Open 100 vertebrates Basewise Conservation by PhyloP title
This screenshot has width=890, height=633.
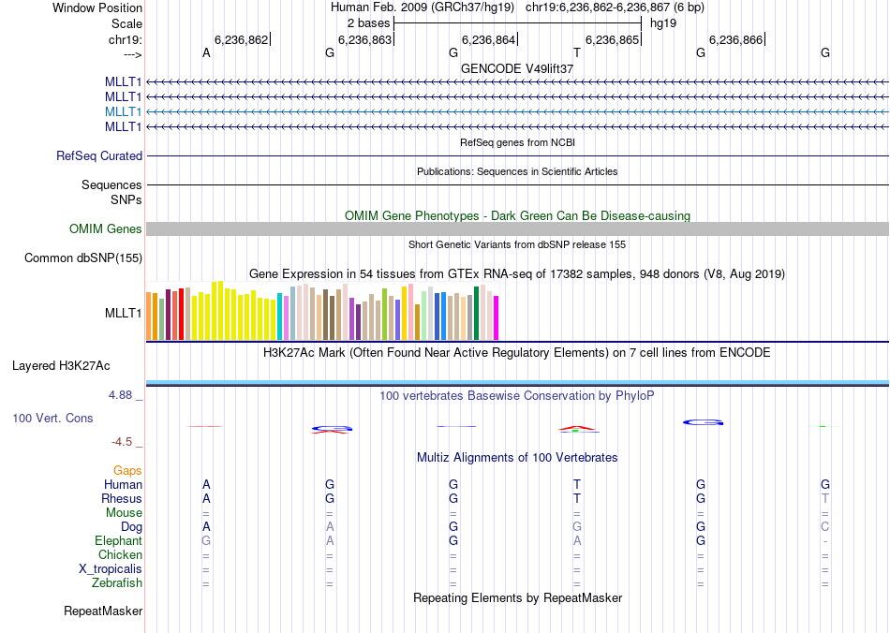tap(517, 396)
